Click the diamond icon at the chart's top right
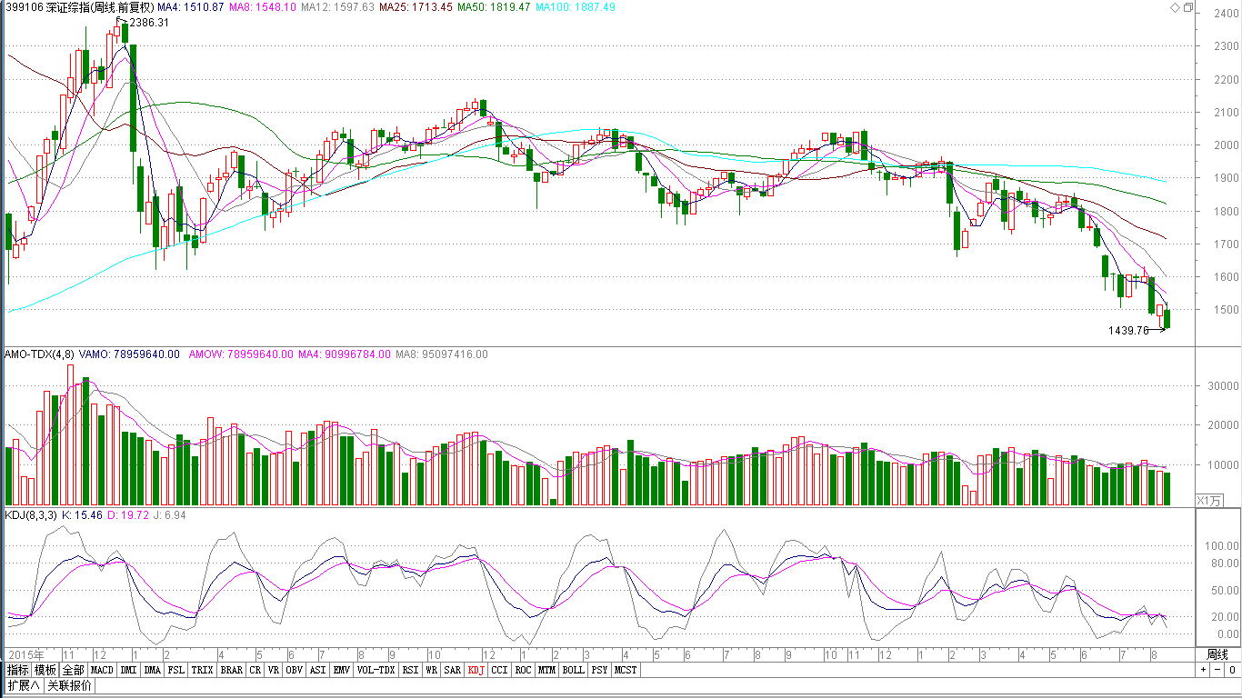1242x698 pixels. pos(1175,7)
